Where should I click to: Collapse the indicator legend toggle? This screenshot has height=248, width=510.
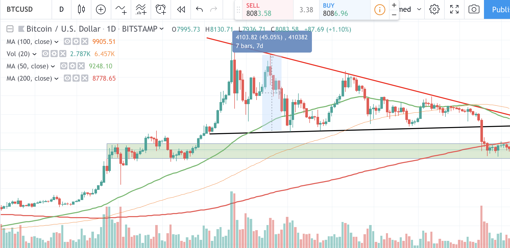[x=10, y=29]
